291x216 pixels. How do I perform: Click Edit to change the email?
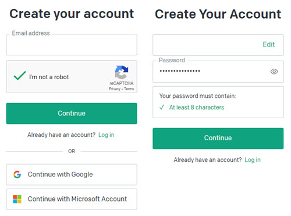pos(269,44)
